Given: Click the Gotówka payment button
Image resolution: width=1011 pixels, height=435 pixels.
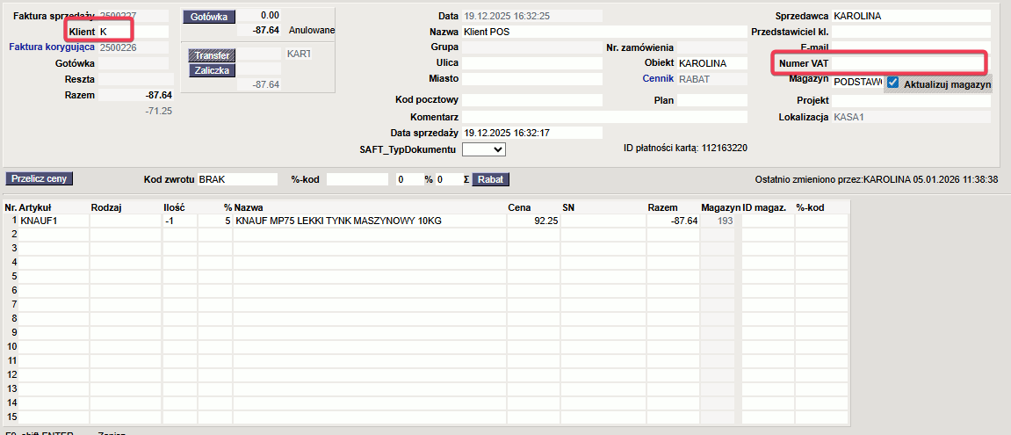Looking at the screenshot, I should point(208,17).
